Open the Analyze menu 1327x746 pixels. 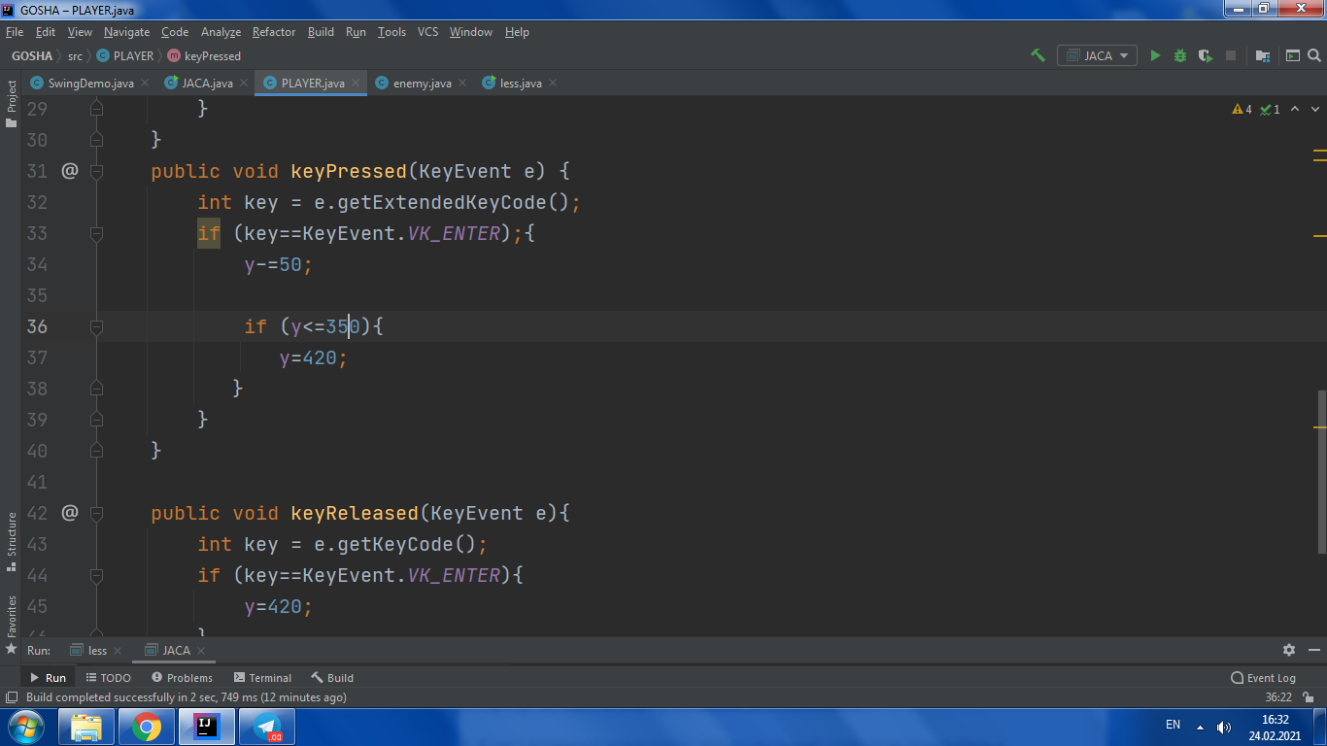tap(221, 32)
